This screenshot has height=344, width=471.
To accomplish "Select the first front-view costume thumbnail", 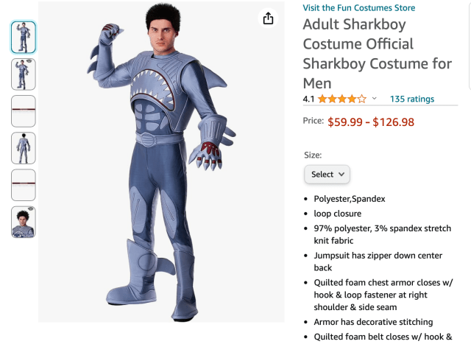I will (x=24, y=38).
